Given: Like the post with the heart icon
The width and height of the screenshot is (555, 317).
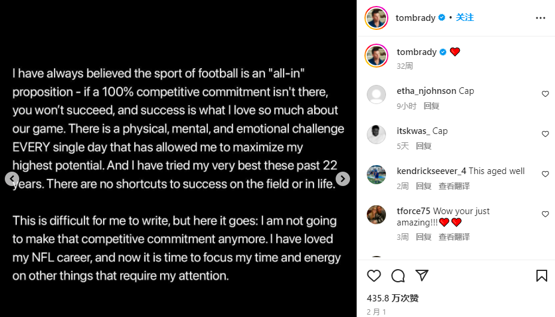Looking at the screenshot, I should pyautogui.click(x=374, y=276).
